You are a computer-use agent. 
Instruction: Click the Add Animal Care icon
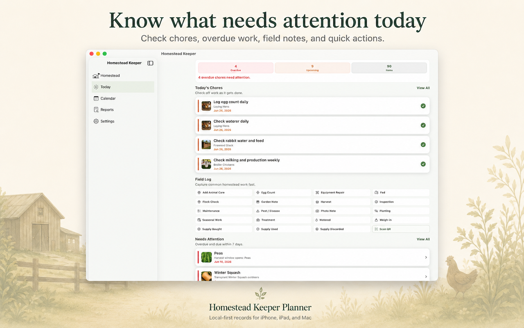[199, 193]
